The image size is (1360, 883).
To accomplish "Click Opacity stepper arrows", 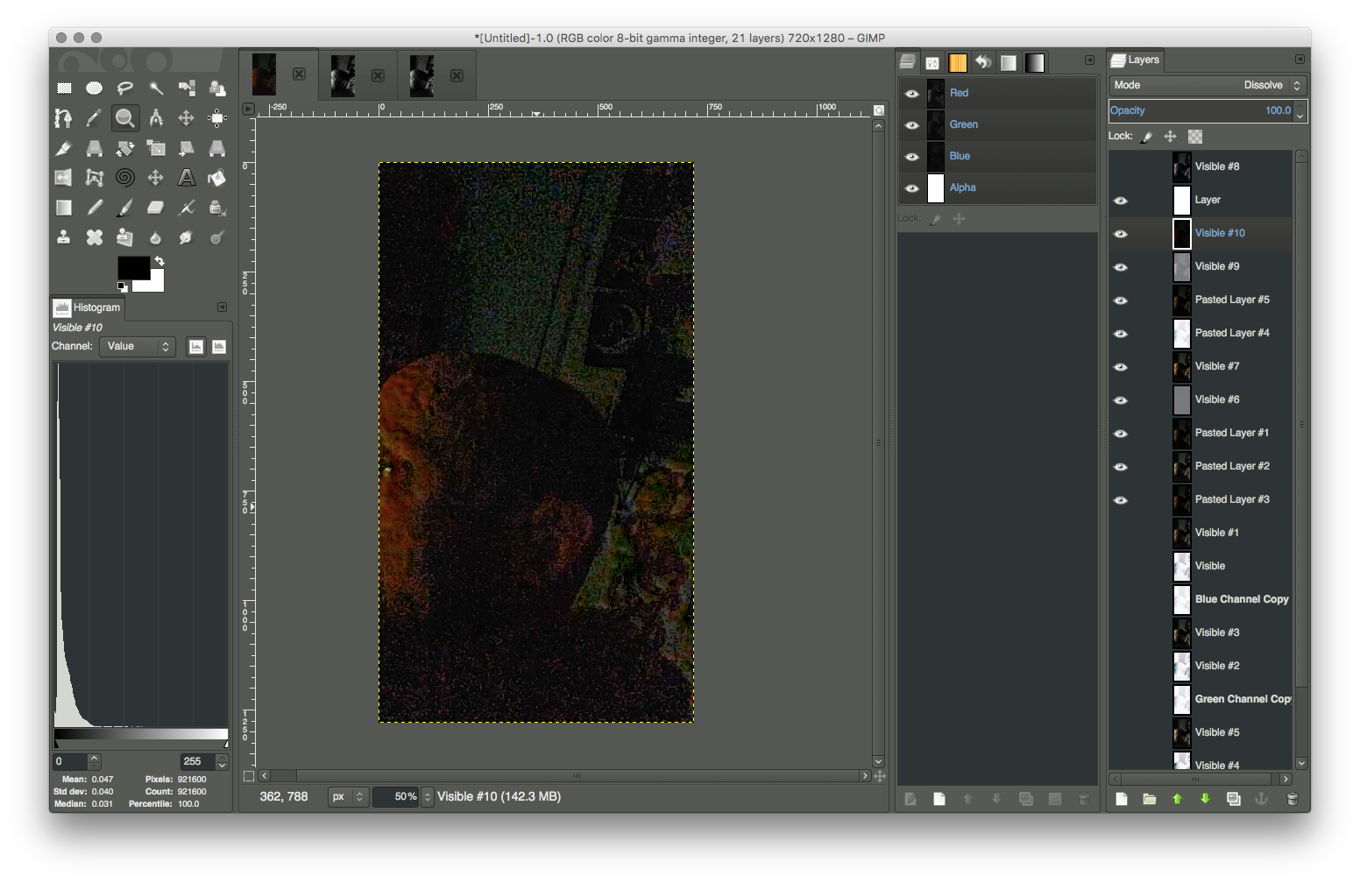I will (x=1300, y=110).
